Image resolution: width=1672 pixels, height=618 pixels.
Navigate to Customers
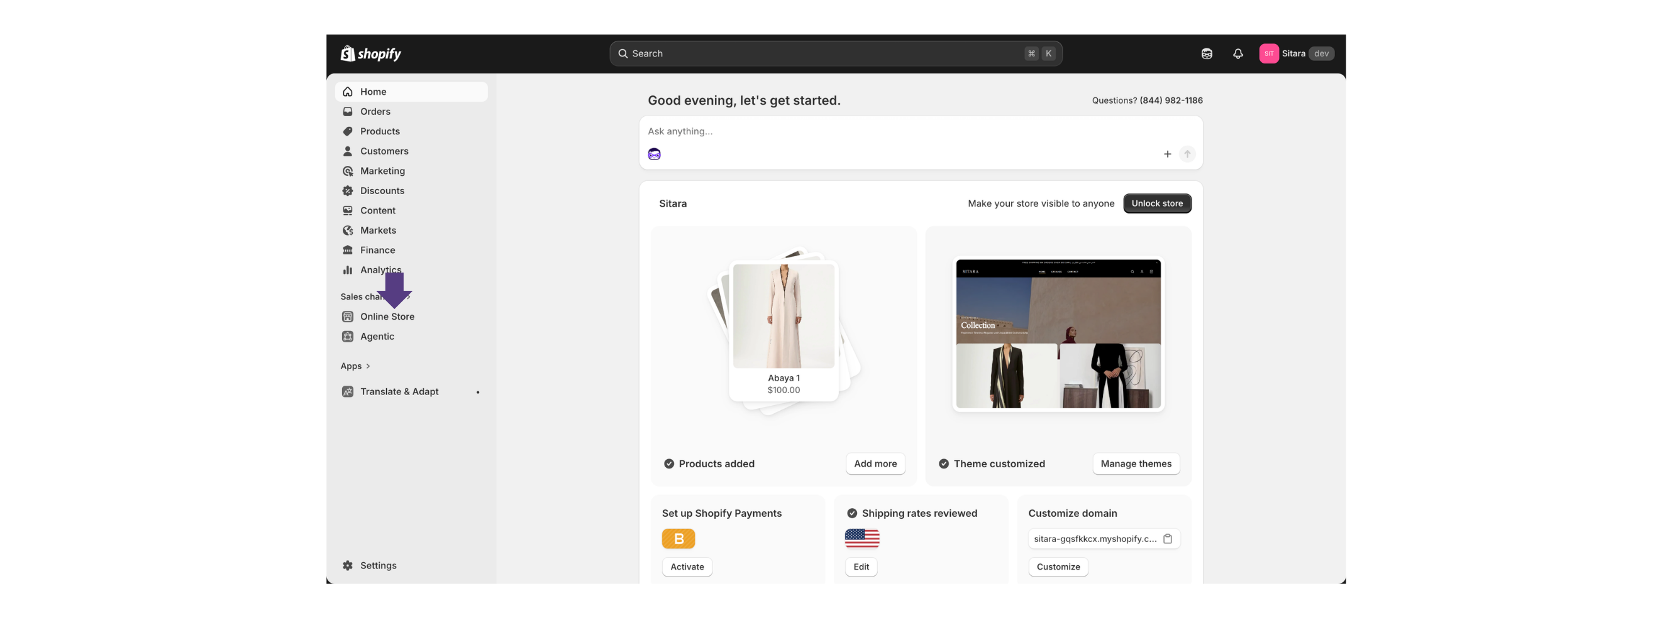411,151
